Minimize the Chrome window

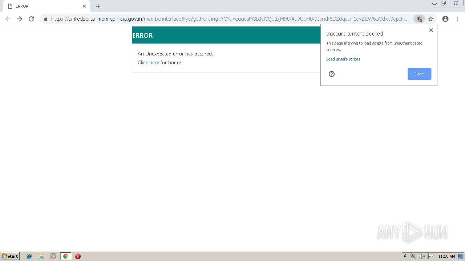coord(434,3)
